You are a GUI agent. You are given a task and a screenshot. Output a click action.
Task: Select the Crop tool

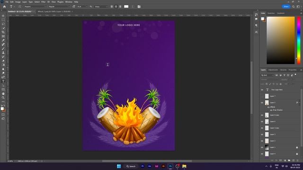[3, 32]
